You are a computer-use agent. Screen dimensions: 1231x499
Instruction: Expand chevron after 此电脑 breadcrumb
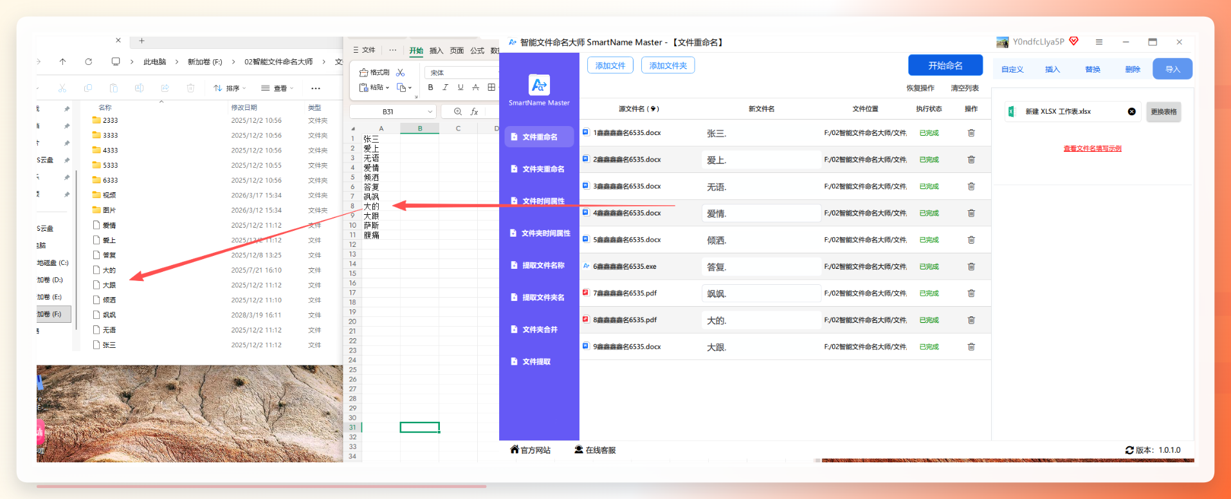coord(176,62)
